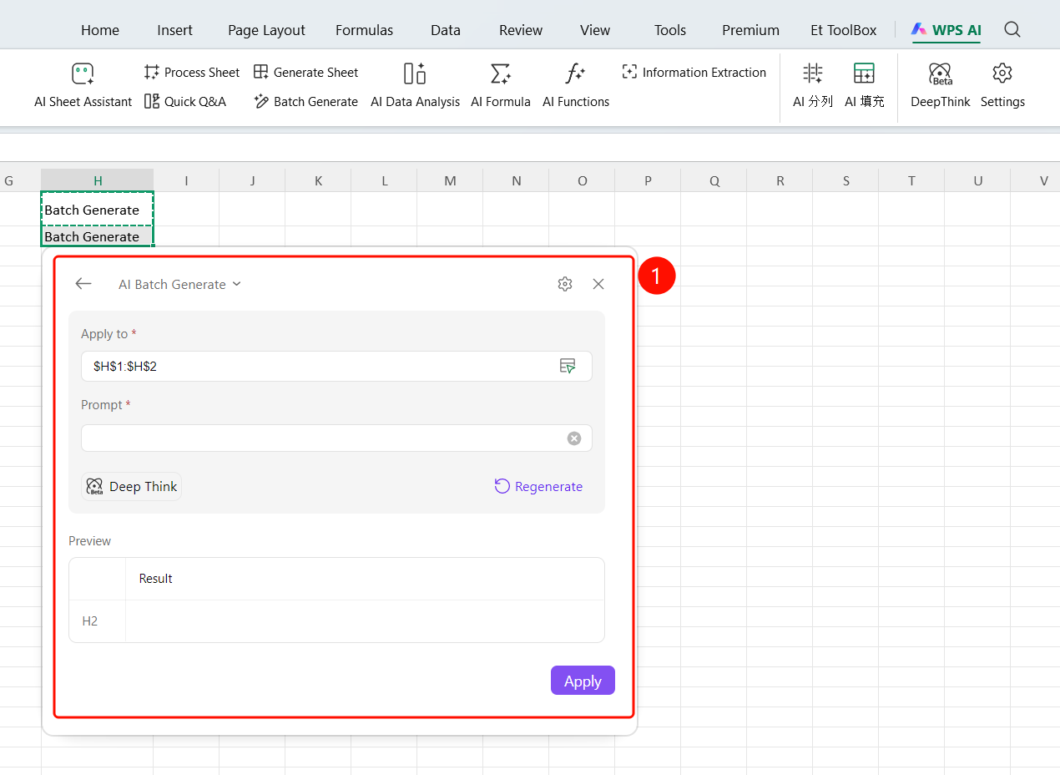This screenshot has height=775, width=1060.
Task: Select the Process Sheet command
Action: point(192,73)
